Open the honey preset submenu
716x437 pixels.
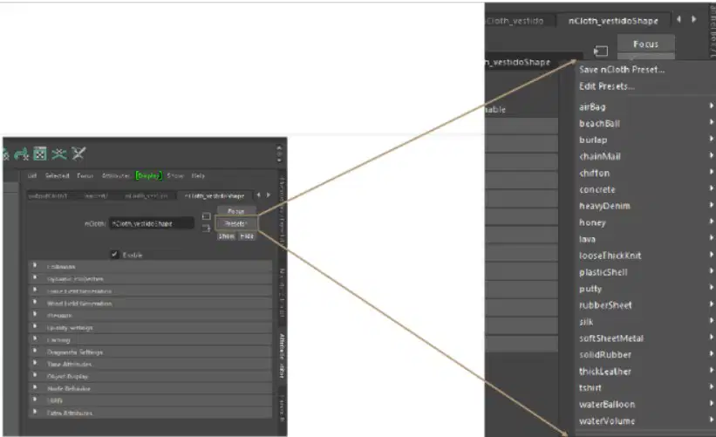645,222
